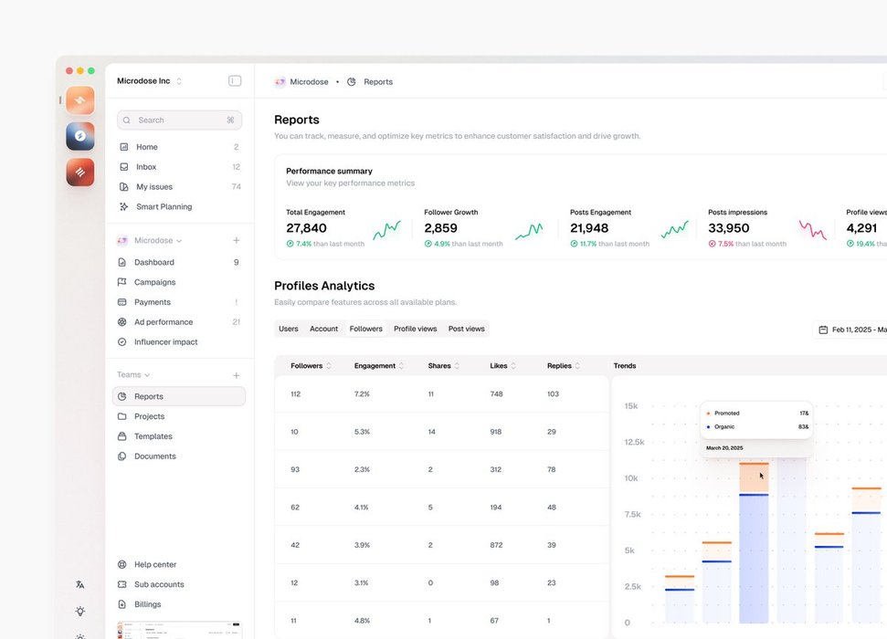Add a new team with plus button
The height and width of the screenshot is (639, 887).
click(236, 375)
